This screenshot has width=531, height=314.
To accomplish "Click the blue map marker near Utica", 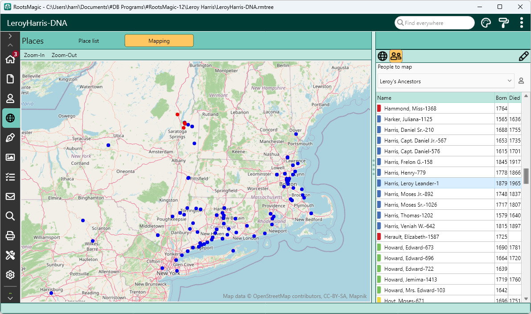I will tap(108, 145).
